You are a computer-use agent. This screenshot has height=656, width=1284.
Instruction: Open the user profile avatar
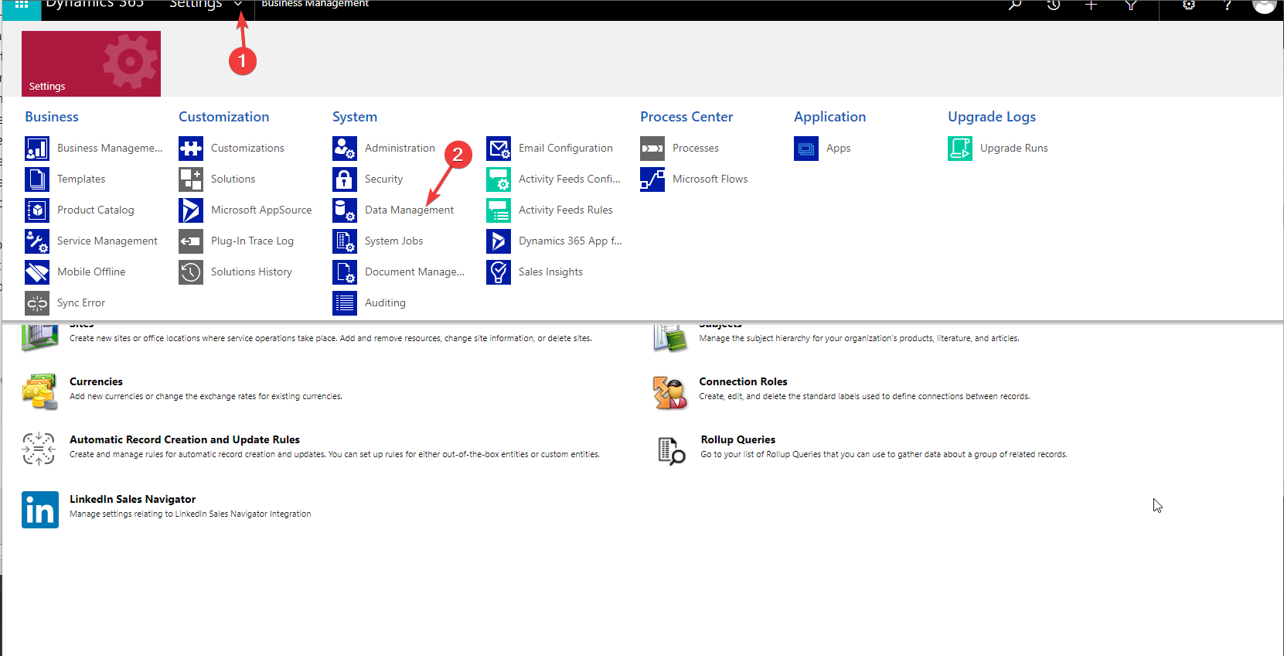coord(1264,6)
